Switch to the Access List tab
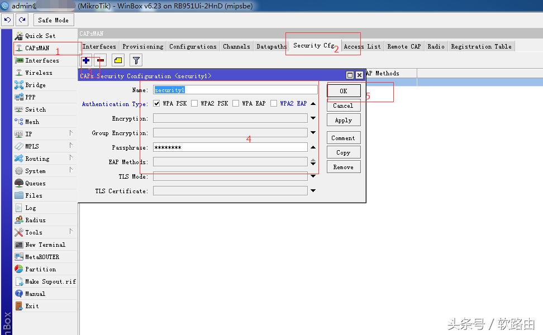Image resolution: width=543 pixels, height=335 pixels. coord(362,46)
